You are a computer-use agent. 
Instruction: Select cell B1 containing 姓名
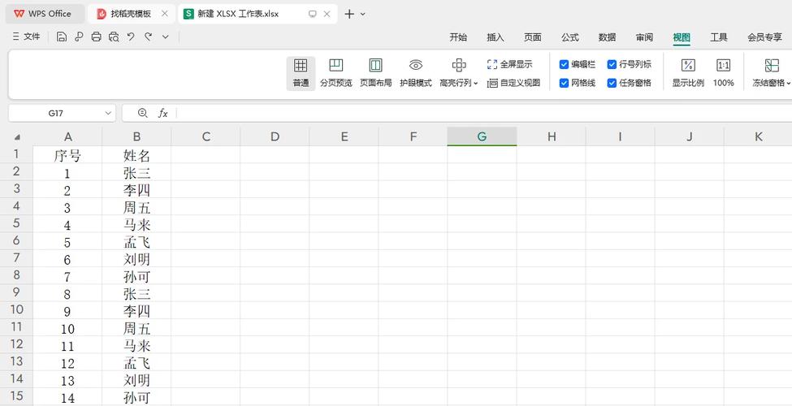click(x=137, y=155)
